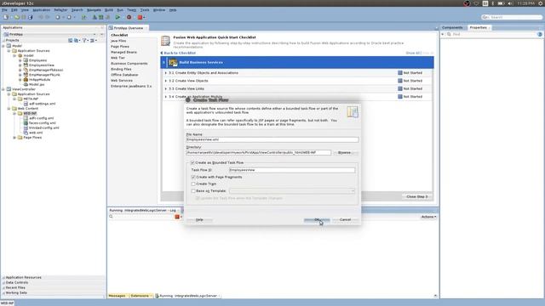Click the Back navigation toolbar icon
Image resolution: width=545 pixels, height=306 pixels.
pyautogui.click(x=58, y=17)
